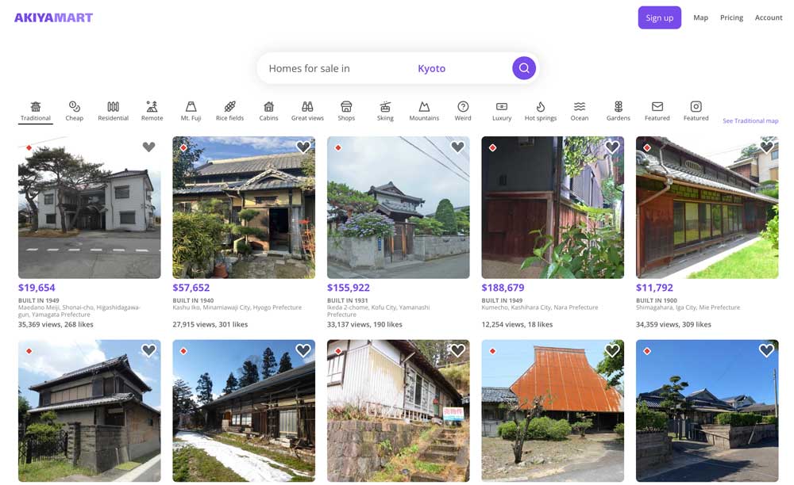Open the Shops category

[x=346, y=111]
